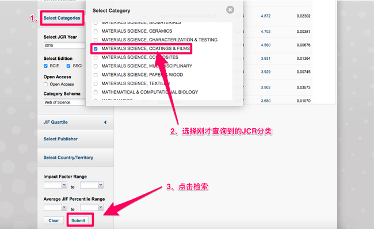The image size is (374, 229).
Task: Click the 3.931 impact factor value
Action: (266, 59)
